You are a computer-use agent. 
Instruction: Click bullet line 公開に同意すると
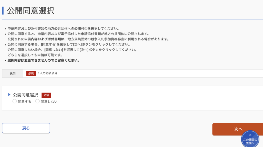(x=78, y=34)
